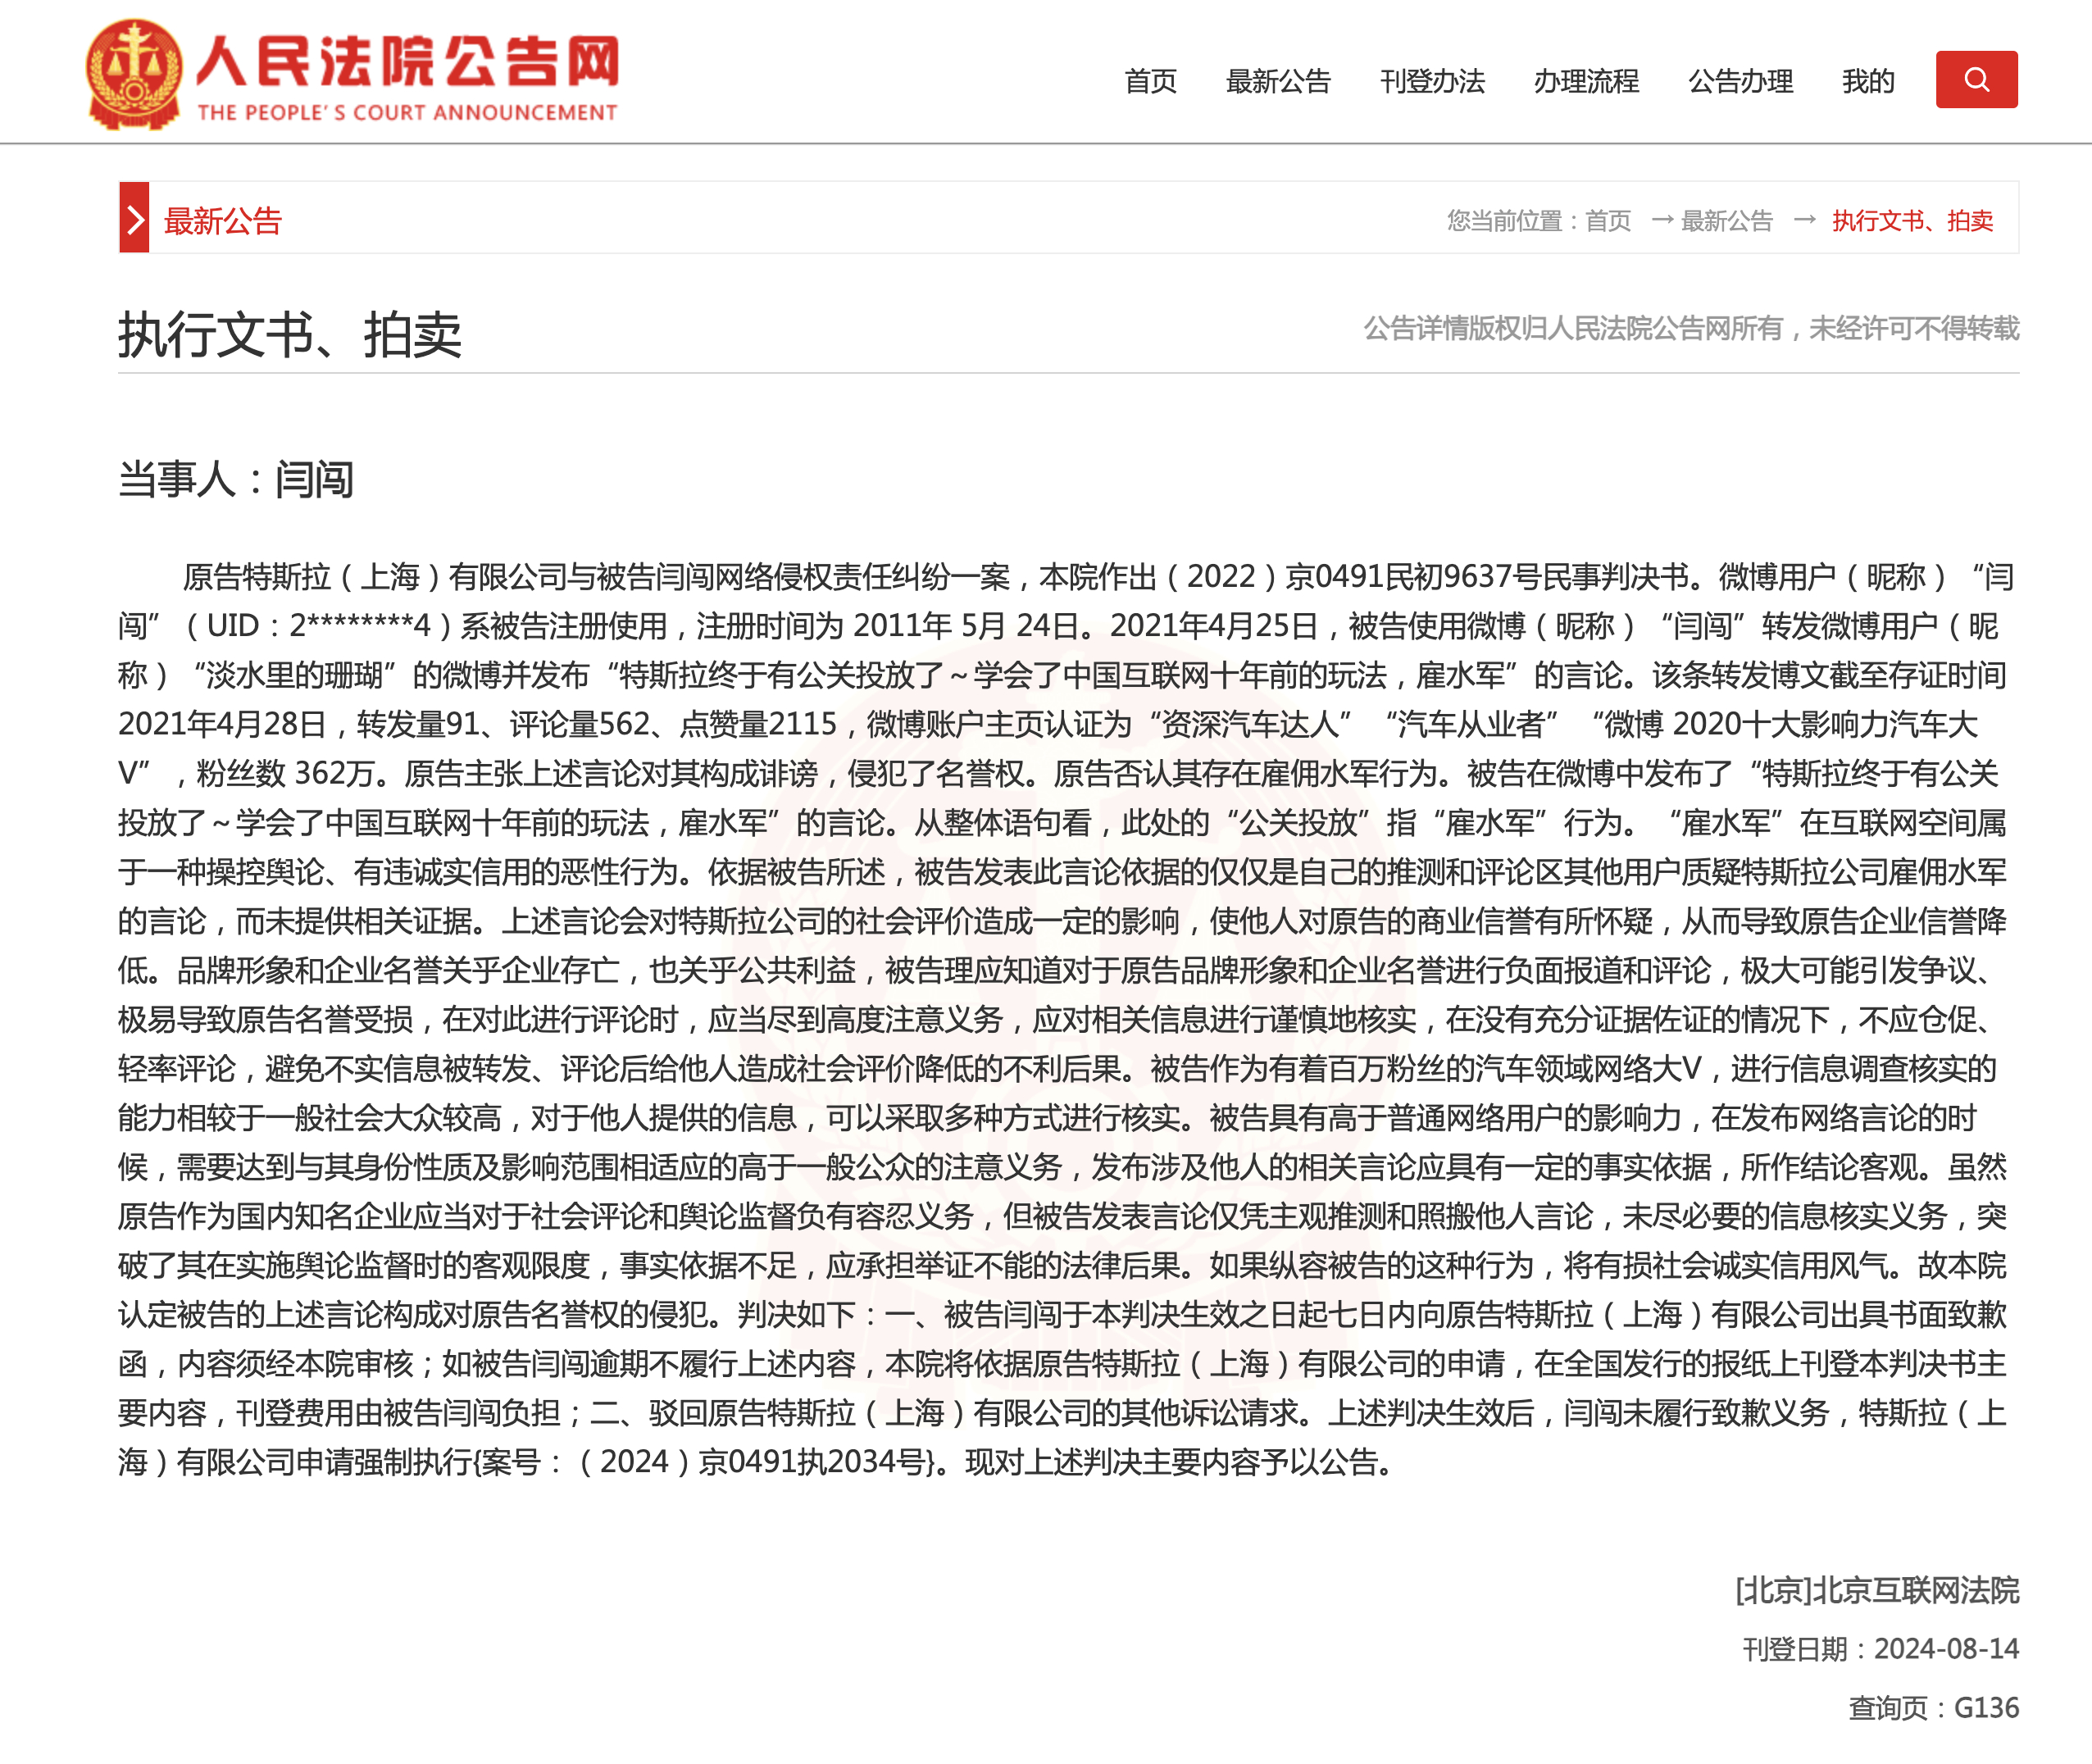Click the red search magnifier button
This screenshot has width=2092, height=1764.
tap(1976, 79)
